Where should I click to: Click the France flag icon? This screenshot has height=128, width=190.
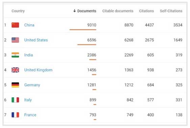[15, 115]
